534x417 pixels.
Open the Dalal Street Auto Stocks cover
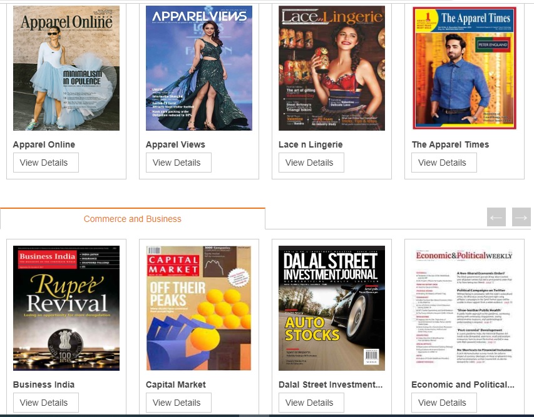(332, 308)
